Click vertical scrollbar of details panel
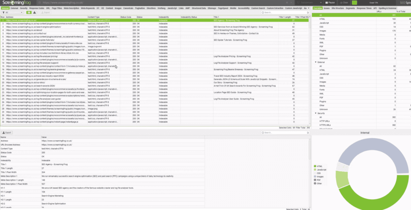Image resolution: width=411 pixels, height=210 pixels. (x=310, y=149)
